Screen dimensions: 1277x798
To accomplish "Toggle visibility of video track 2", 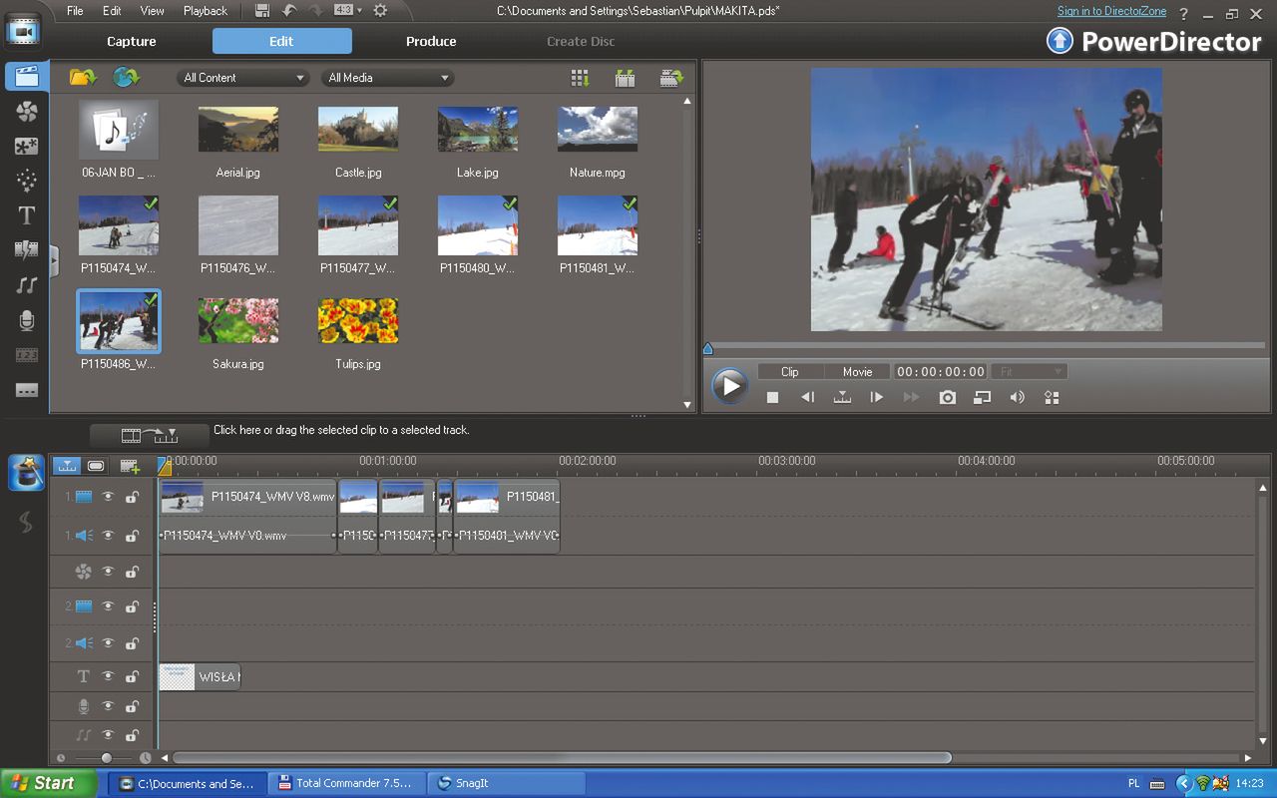I will point(108,606).
